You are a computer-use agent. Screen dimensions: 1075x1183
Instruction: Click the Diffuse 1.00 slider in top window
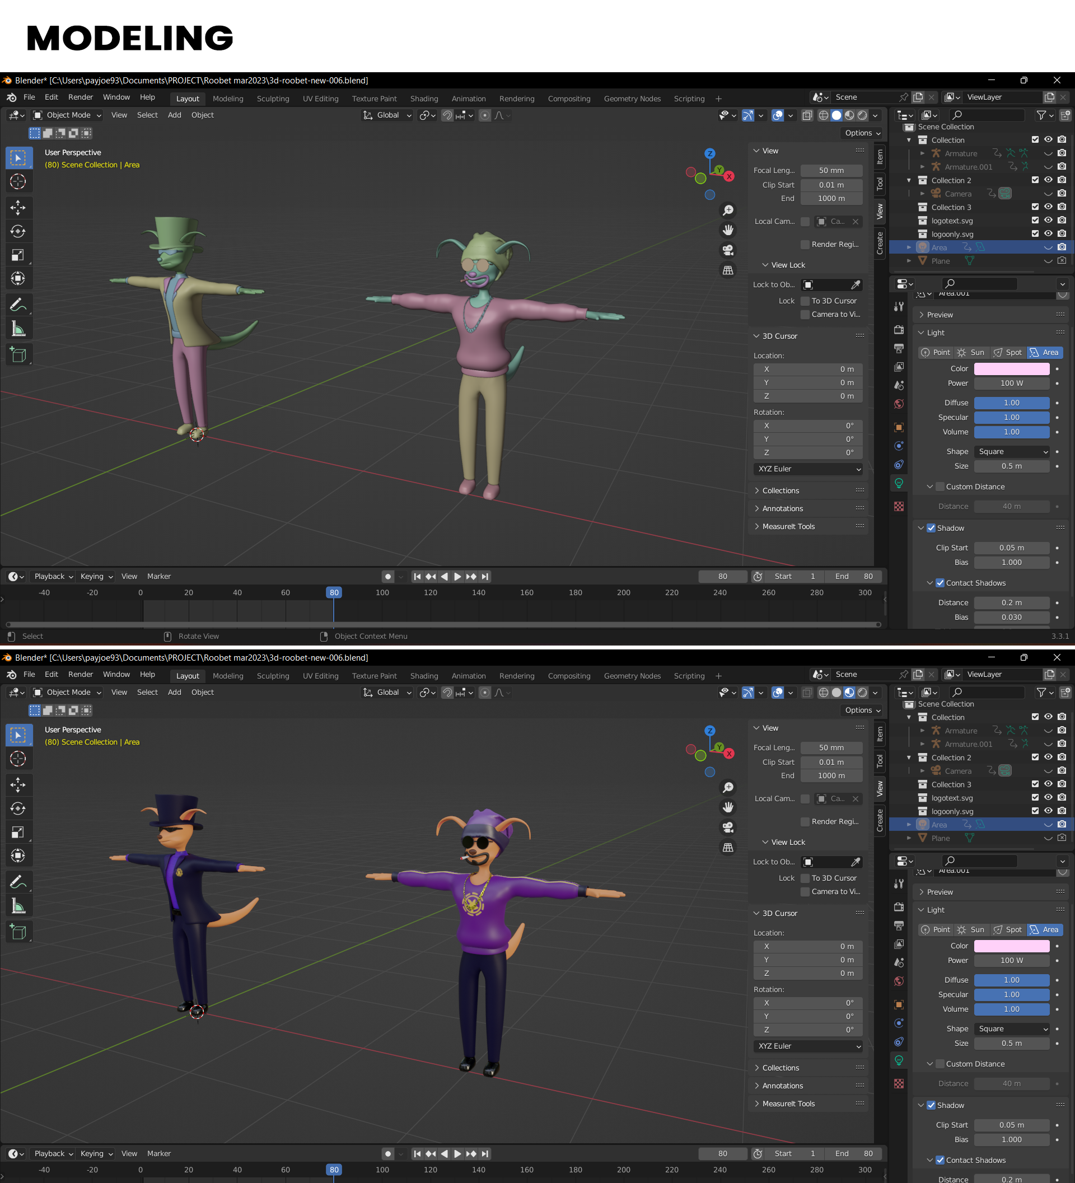(x=1012, y=403)
